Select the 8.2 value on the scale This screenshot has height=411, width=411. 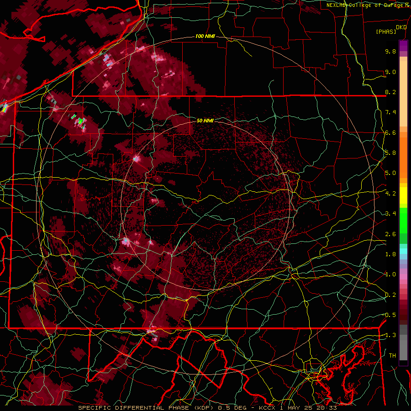pos(390,92)
